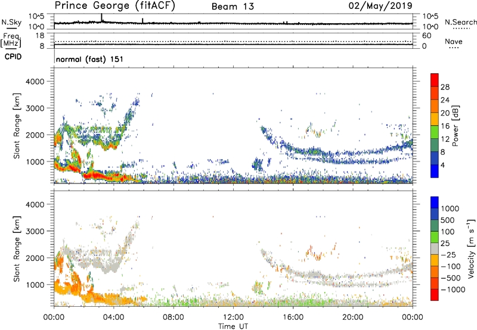Click the 'Power [dB]' colorbar label
477x330 pixels.
455,126
